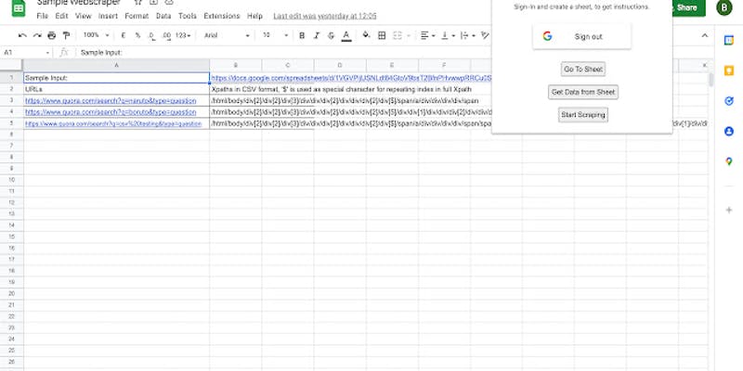Select row 10 header
Image resolution: width=743 pixels, height=371 pixels.
(12, 180)
